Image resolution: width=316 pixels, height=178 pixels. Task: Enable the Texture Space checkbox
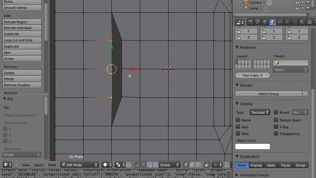point(276,120)
